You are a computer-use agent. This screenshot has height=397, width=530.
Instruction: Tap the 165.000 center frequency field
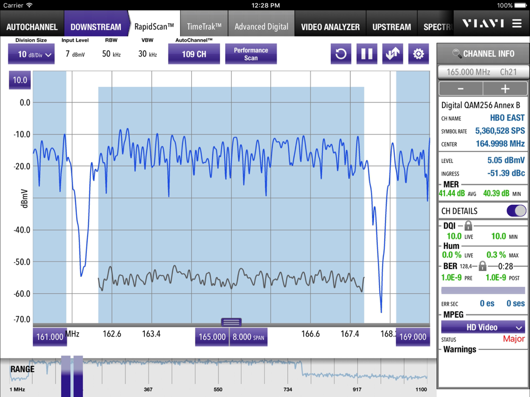212,337
